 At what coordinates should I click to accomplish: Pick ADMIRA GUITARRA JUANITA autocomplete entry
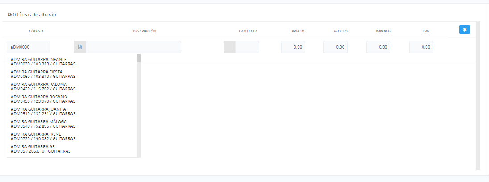[72, 111]
